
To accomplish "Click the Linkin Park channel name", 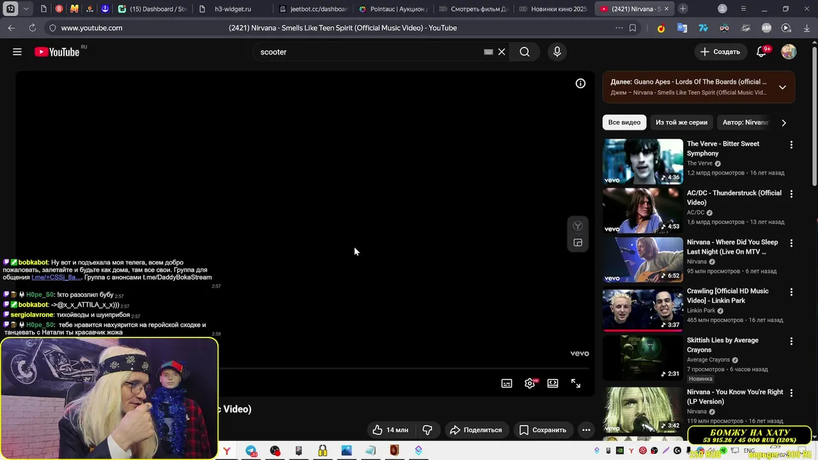I will pos(701,310).
